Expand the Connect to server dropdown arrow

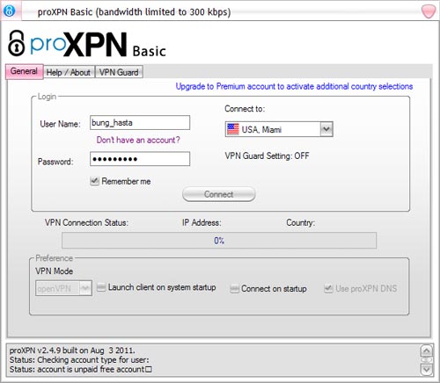point(326,129)
